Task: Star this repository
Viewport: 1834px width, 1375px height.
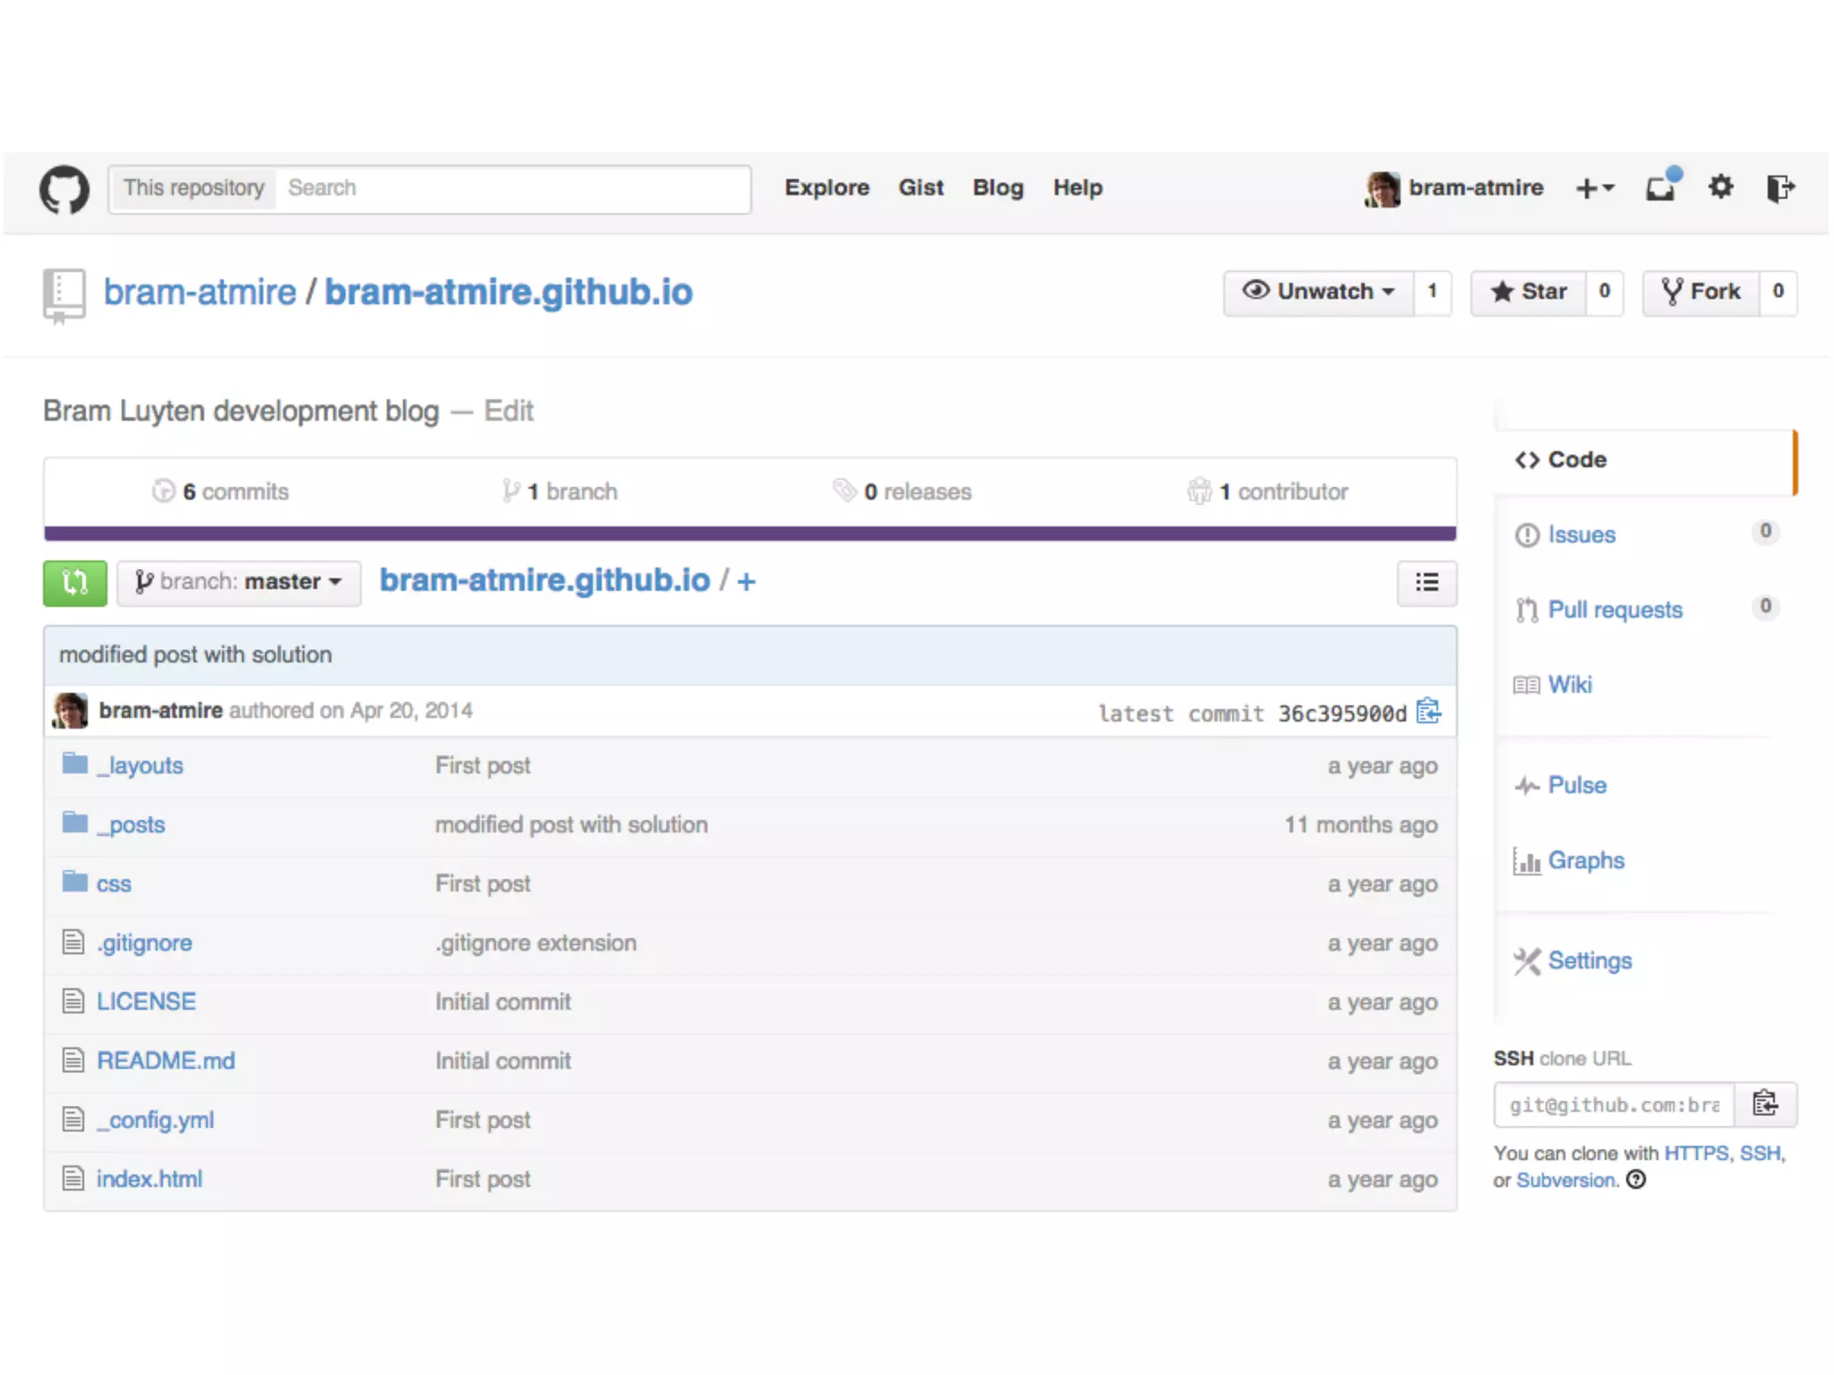Action: 1529,292
